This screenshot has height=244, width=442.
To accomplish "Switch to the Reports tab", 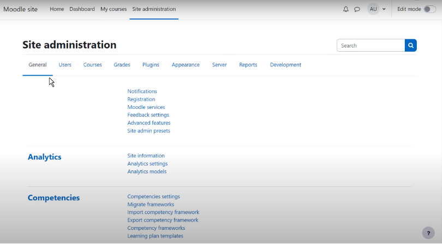I will tap(248, 65).
